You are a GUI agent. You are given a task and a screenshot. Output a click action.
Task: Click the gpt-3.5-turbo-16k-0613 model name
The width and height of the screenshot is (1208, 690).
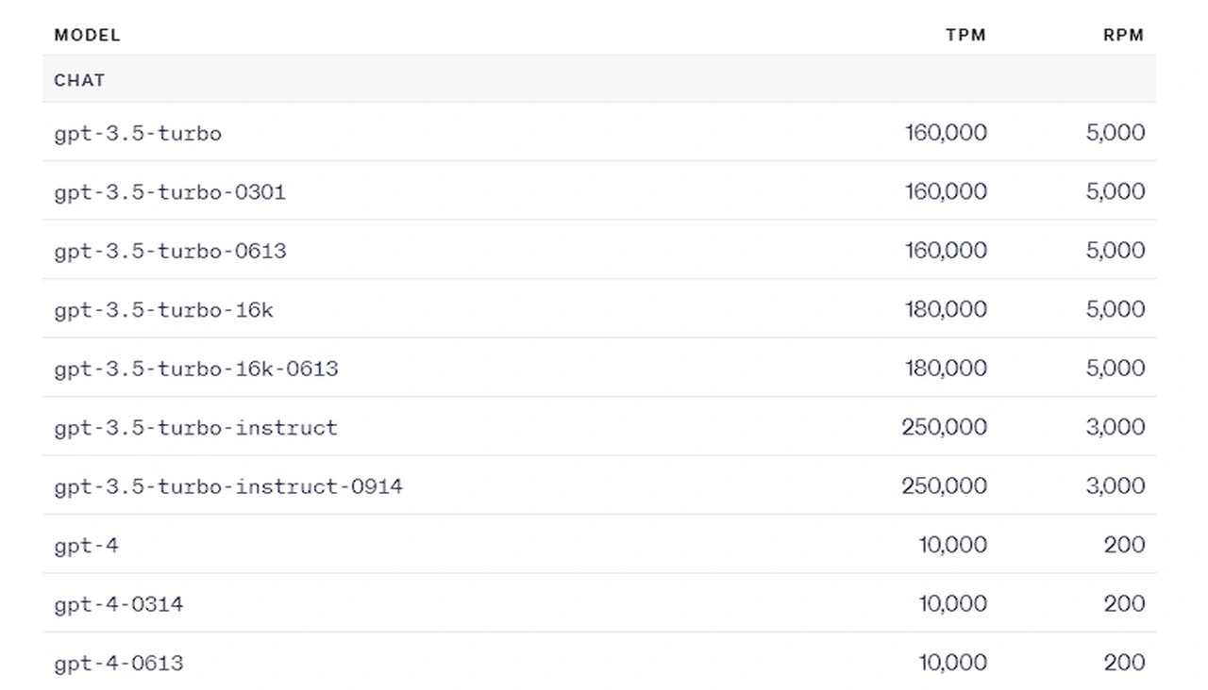(x=195, y=369)
